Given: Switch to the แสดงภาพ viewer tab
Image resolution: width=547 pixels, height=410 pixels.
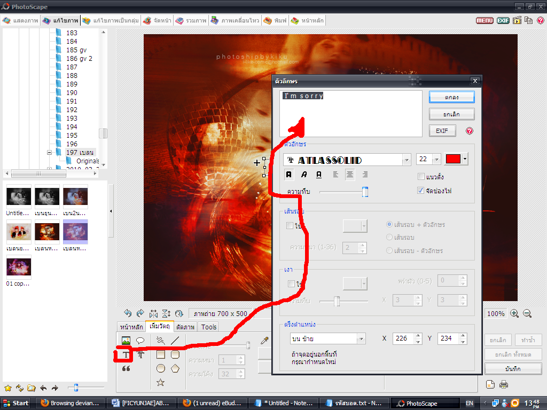Looking at the screenshot, I should pos(21,21).
